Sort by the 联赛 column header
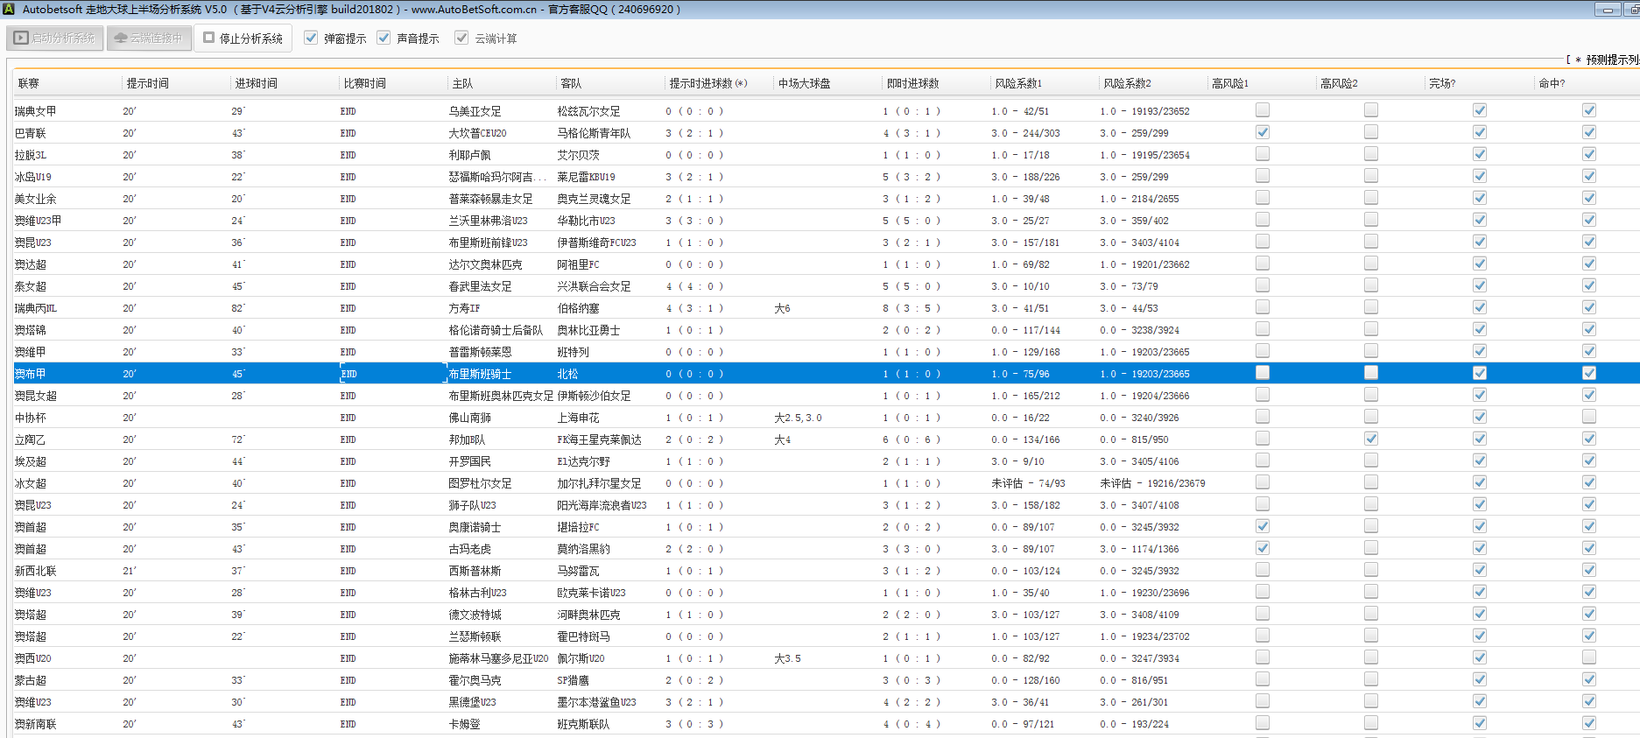Viewport: 1640px width, 738px height. (29, 83)
